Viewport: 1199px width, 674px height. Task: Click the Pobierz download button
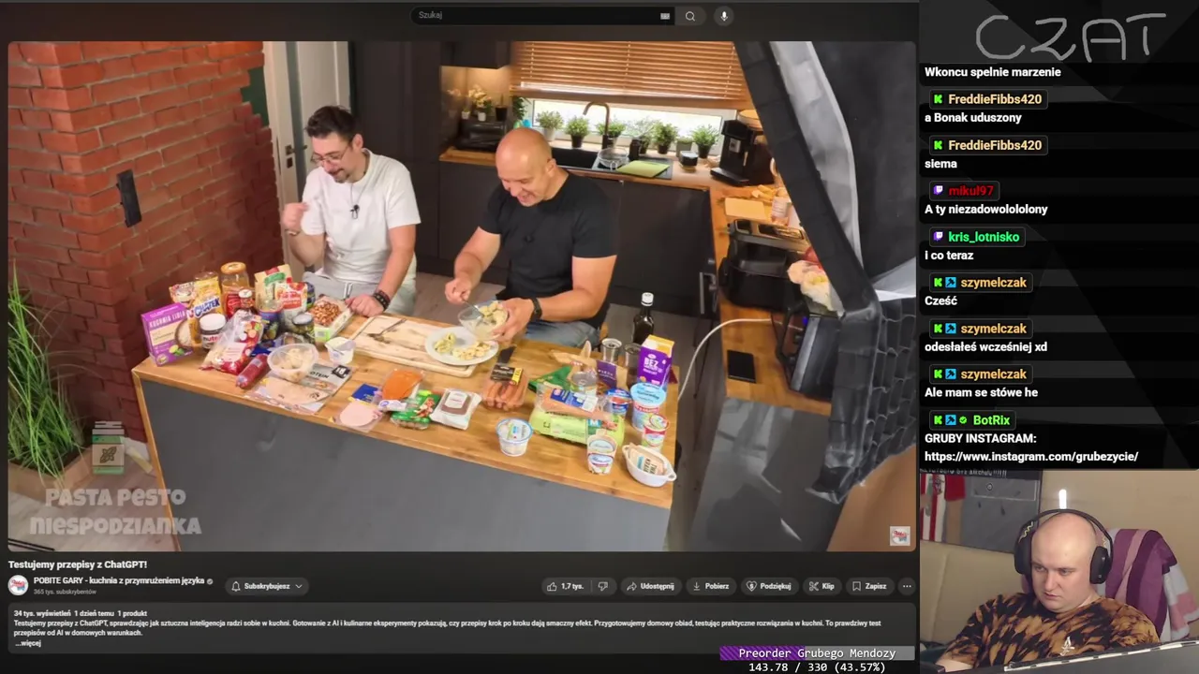pos(710,586)
